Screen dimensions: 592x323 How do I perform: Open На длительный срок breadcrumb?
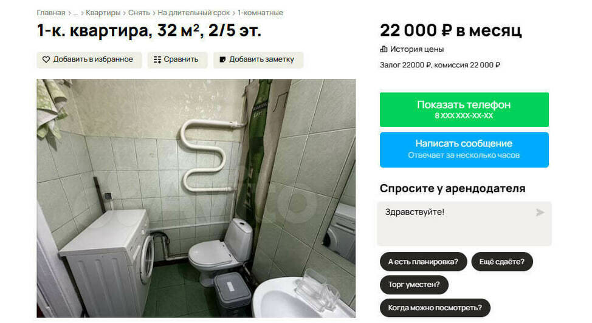coord(194,13)
